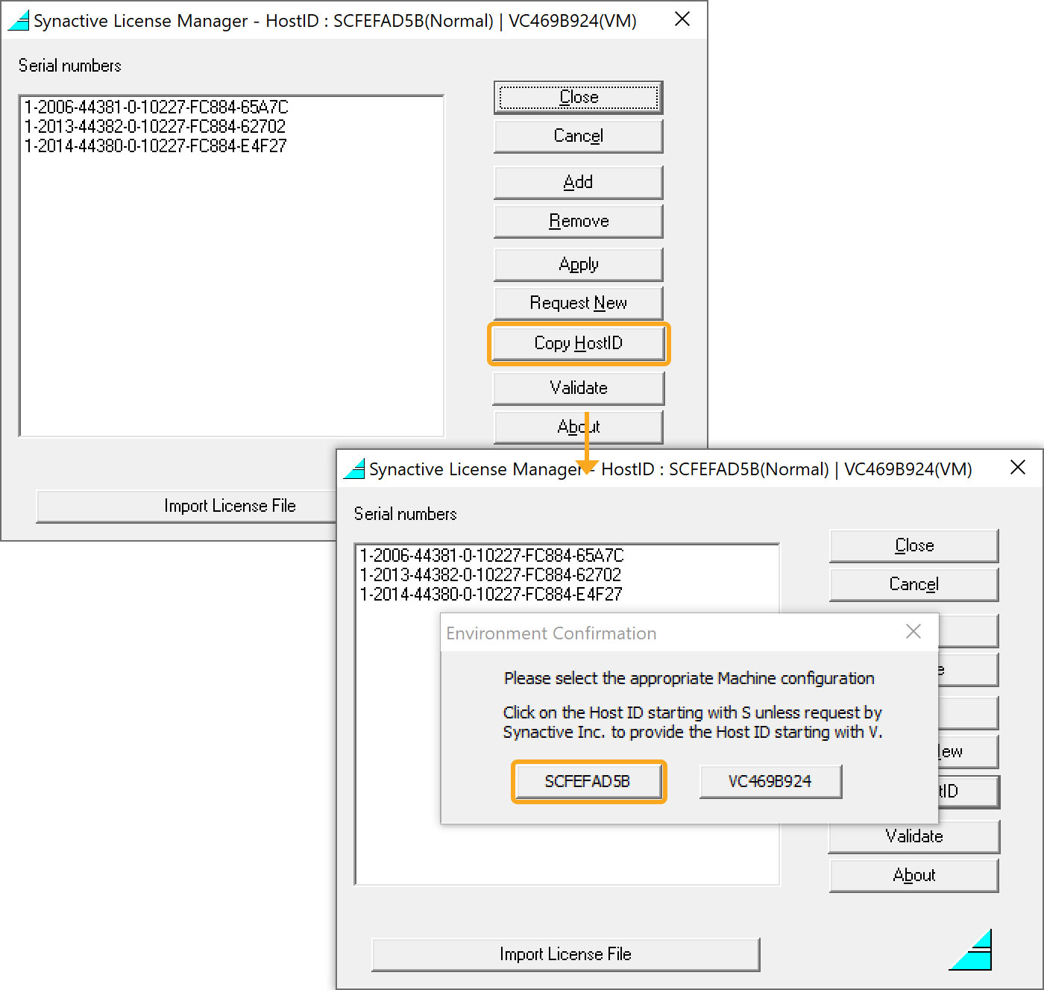Click Close button in back License Manager window
Screen dimensions: 1044x990
578,98
